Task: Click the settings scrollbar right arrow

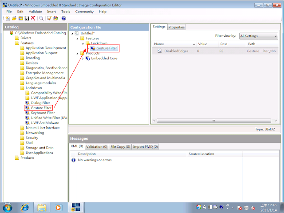Action: pos(276,121)
